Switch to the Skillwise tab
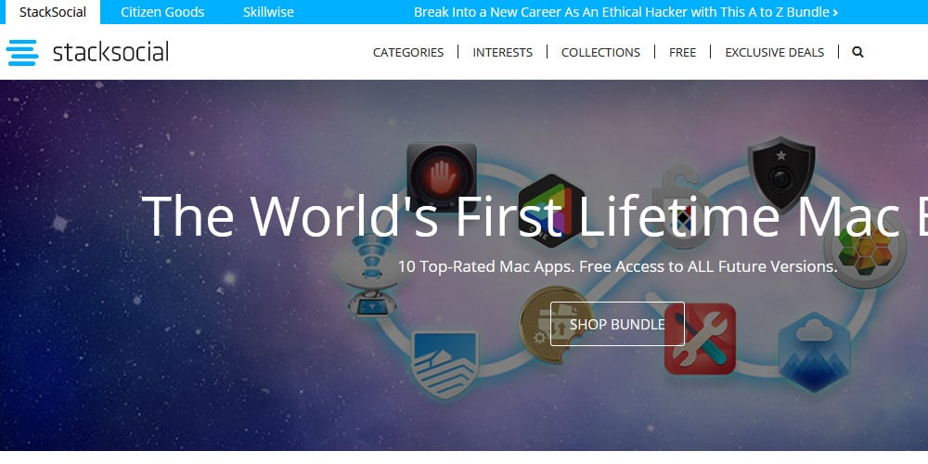 268,12
